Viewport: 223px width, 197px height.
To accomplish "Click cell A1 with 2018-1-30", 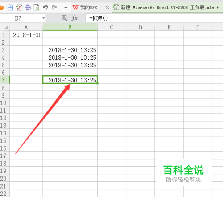I will 26,35.
